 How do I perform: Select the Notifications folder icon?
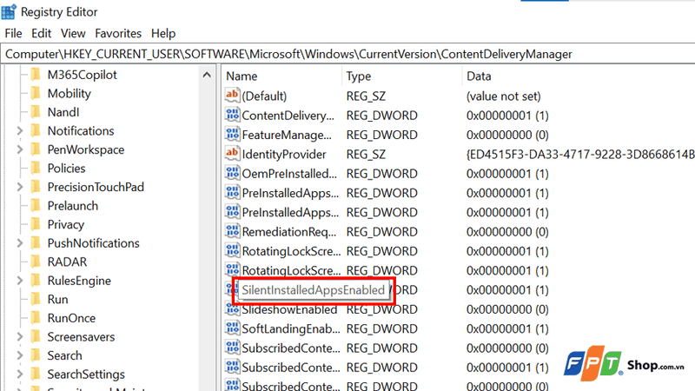tap(36, 131)
